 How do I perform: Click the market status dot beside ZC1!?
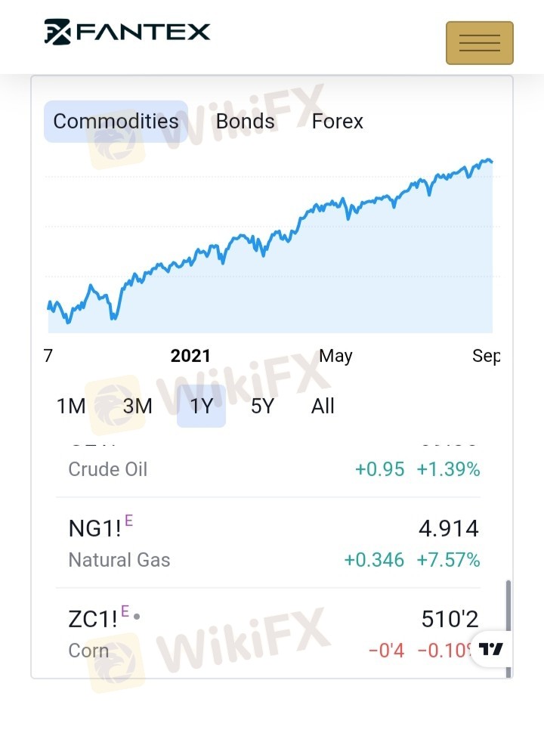pyautogui.click(x=137, y=617)
